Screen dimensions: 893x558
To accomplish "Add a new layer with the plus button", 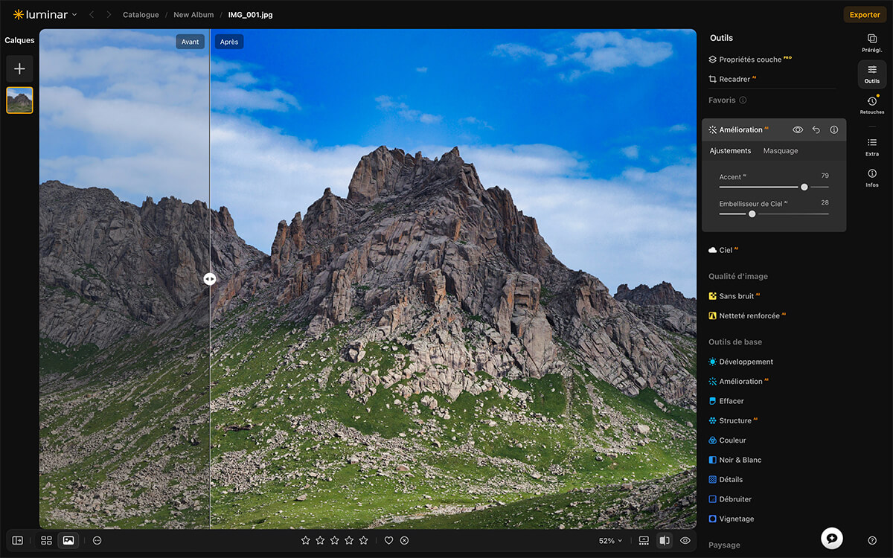I will click(19, 68).
